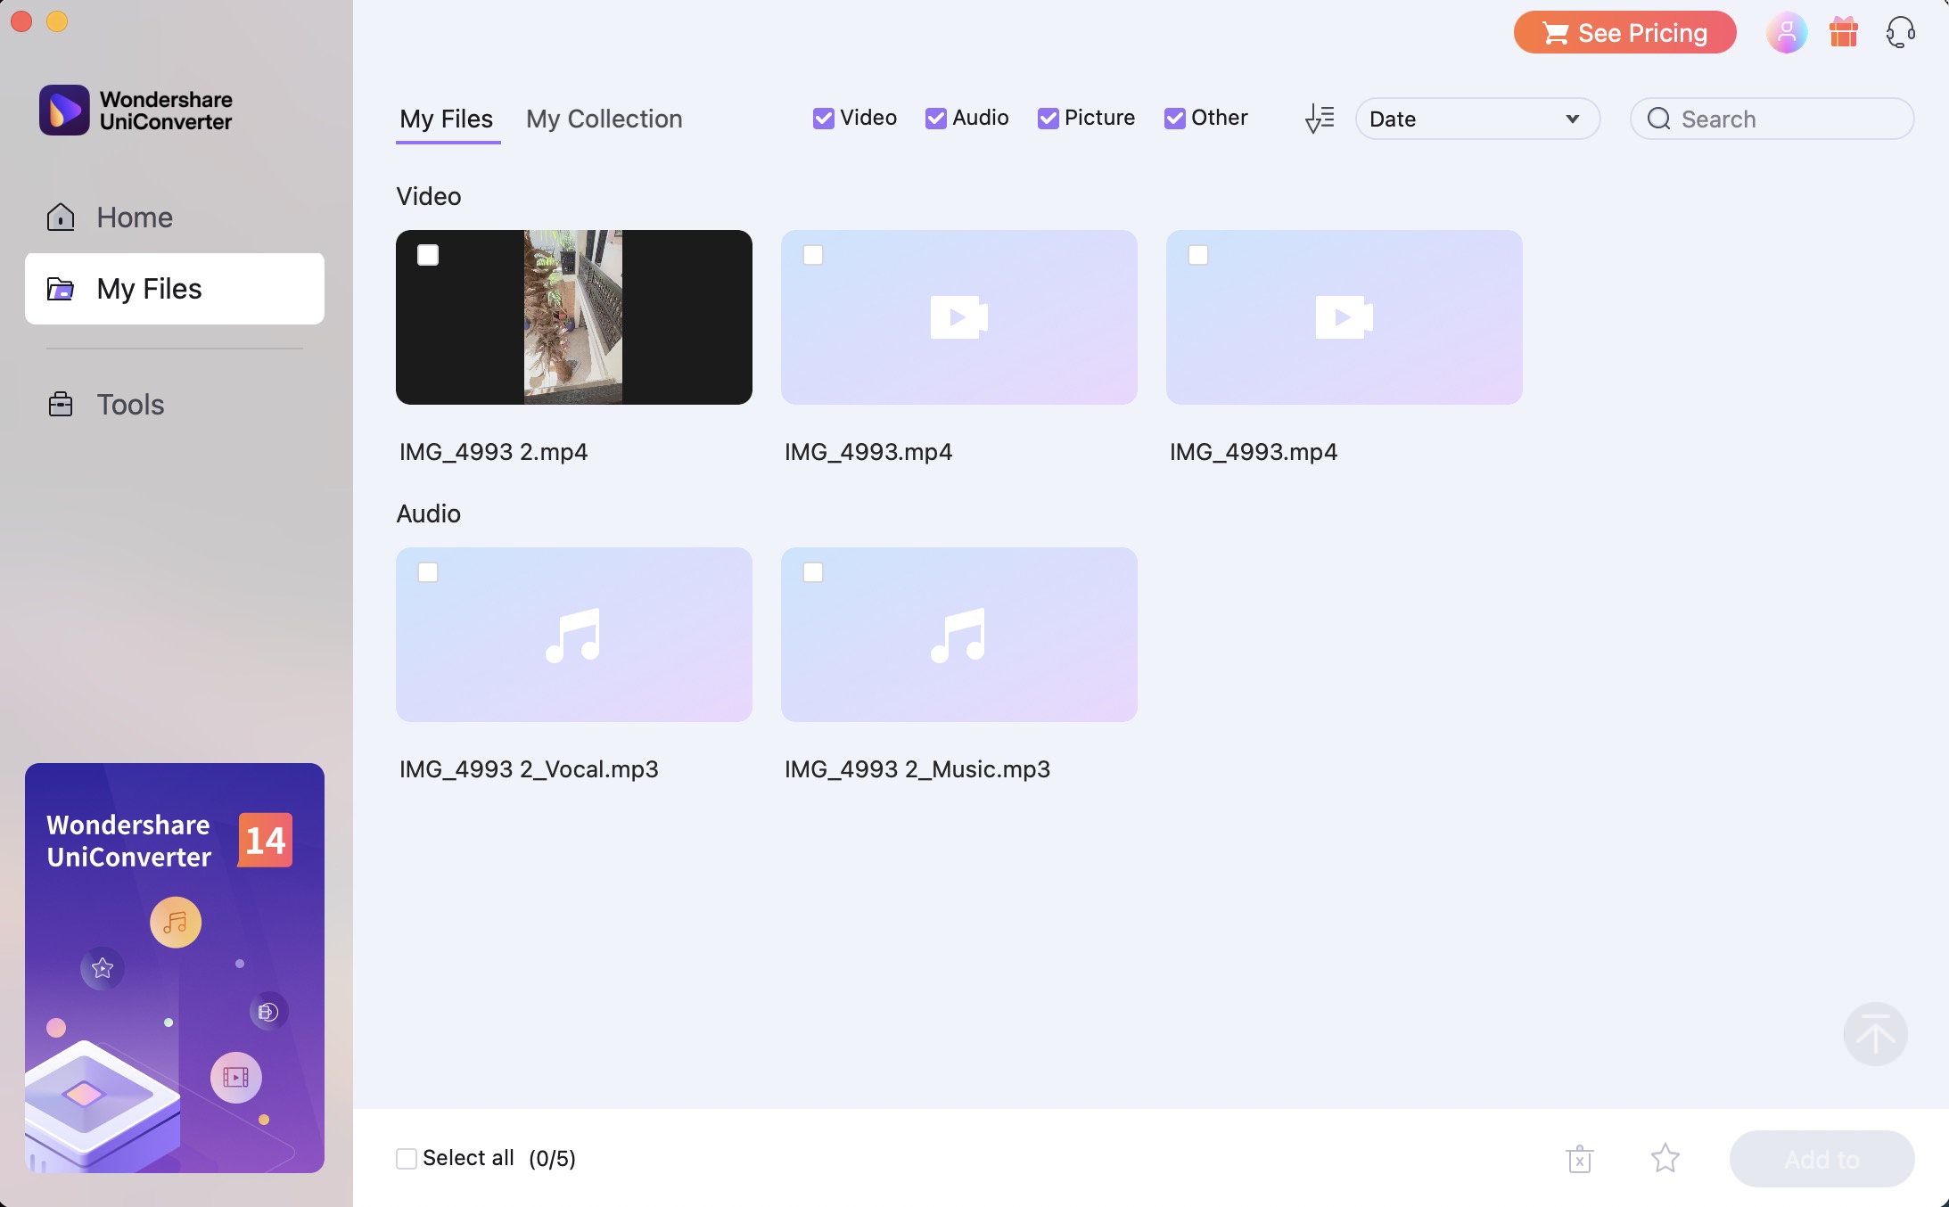This screenshot has width=1949, height=1207.
Task: Toggle the Audio filter checkbox
Action: (x=934, y=117)
